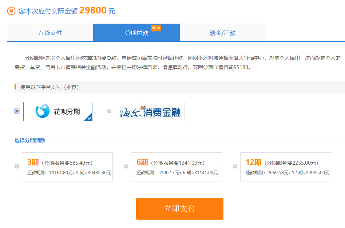Click the yen currency icon

[11, 11]
